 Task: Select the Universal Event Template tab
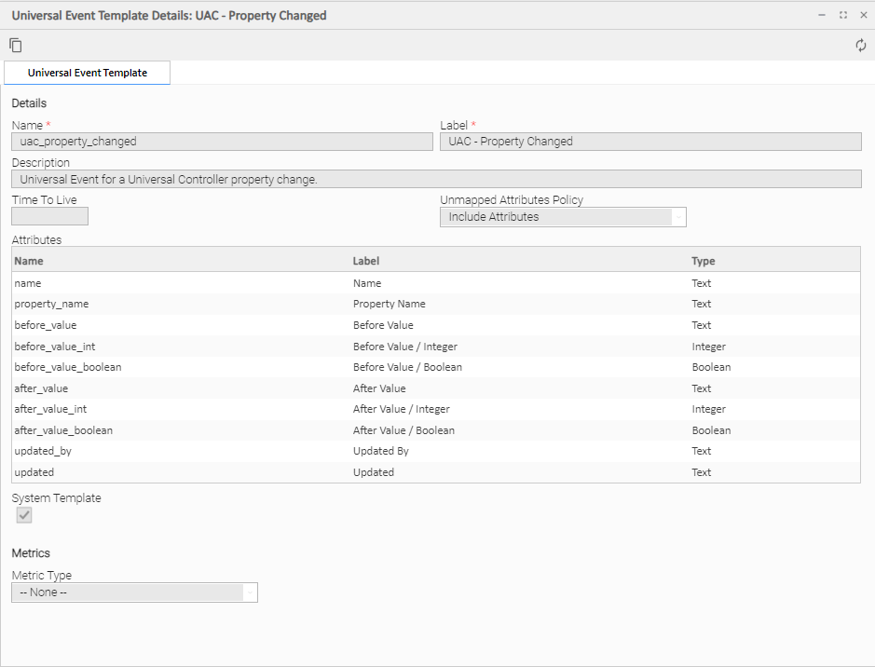[88, 73]
